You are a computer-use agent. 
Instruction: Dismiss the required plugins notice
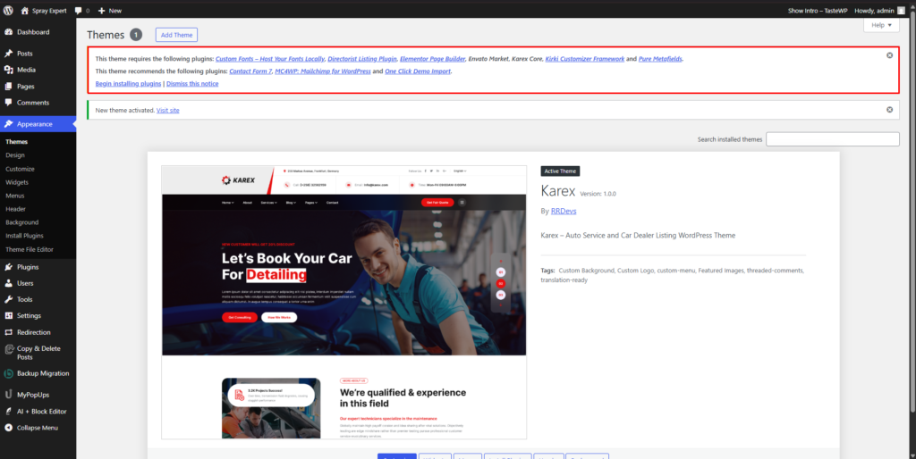point(889,55)
